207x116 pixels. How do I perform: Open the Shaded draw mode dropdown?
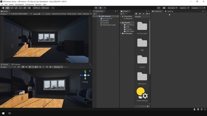click(x=8, y=67)
